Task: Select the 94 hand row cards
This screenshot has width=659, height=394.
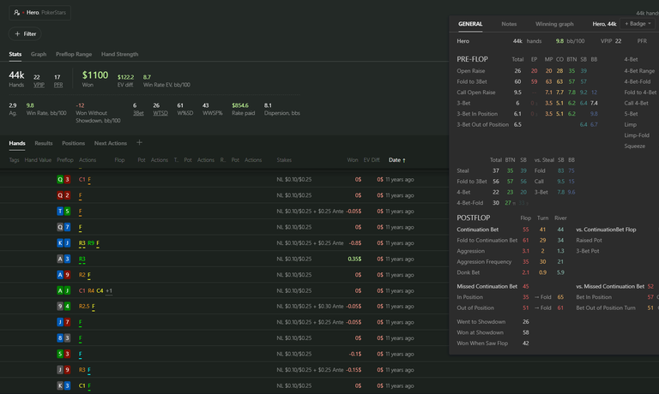Action: point(63,307)
